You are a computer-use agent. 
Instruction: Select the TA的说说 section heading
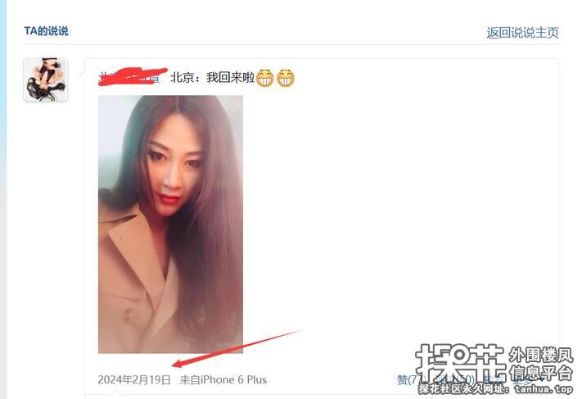click(47, 31)
